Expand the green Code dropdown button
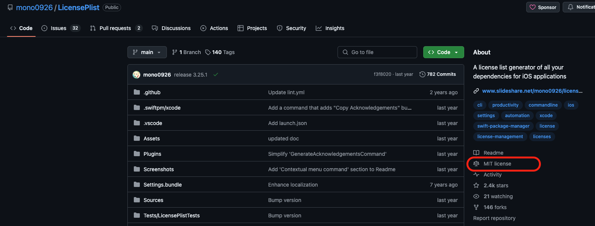The image size is (595, 226). tap(444, 52)
